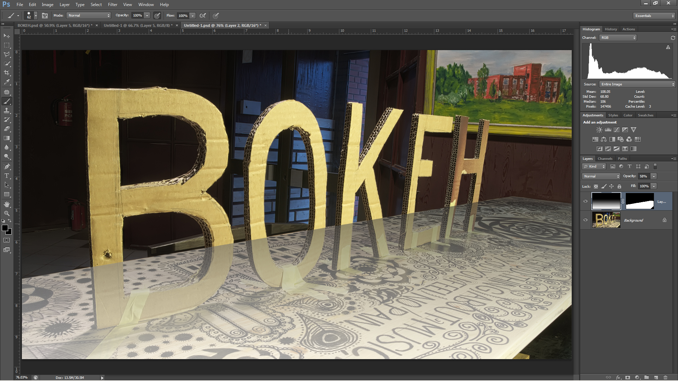Switch to the BOKEH.psd document tab

55,25
